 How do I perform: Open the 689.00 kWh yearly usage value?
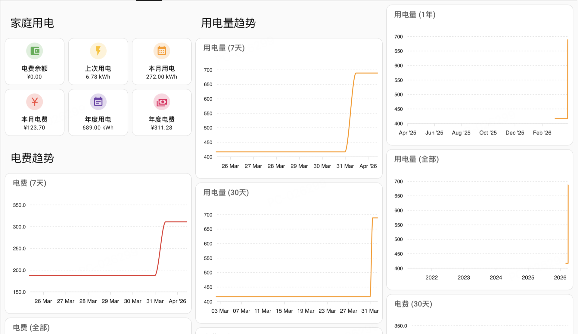[98, 127]
